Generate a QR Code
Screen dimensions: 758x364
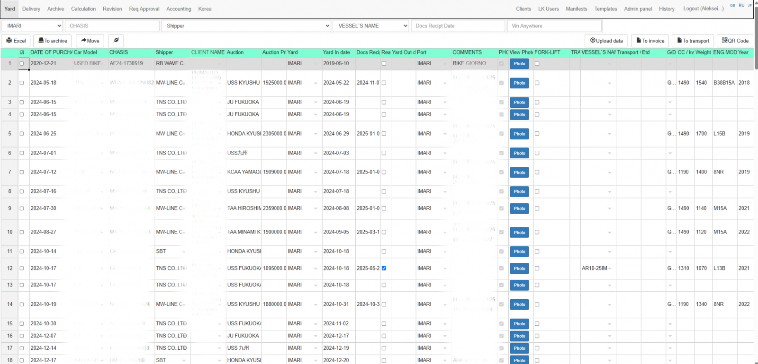[735, 41]
